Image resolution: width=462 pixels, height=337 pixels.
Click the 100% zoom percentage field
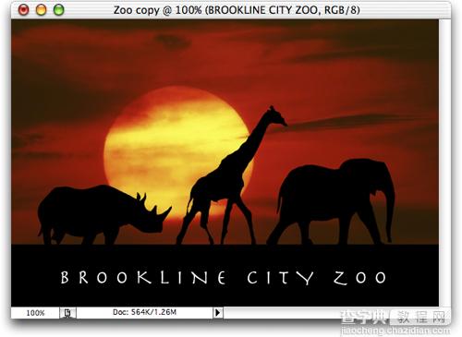point(35,313)
